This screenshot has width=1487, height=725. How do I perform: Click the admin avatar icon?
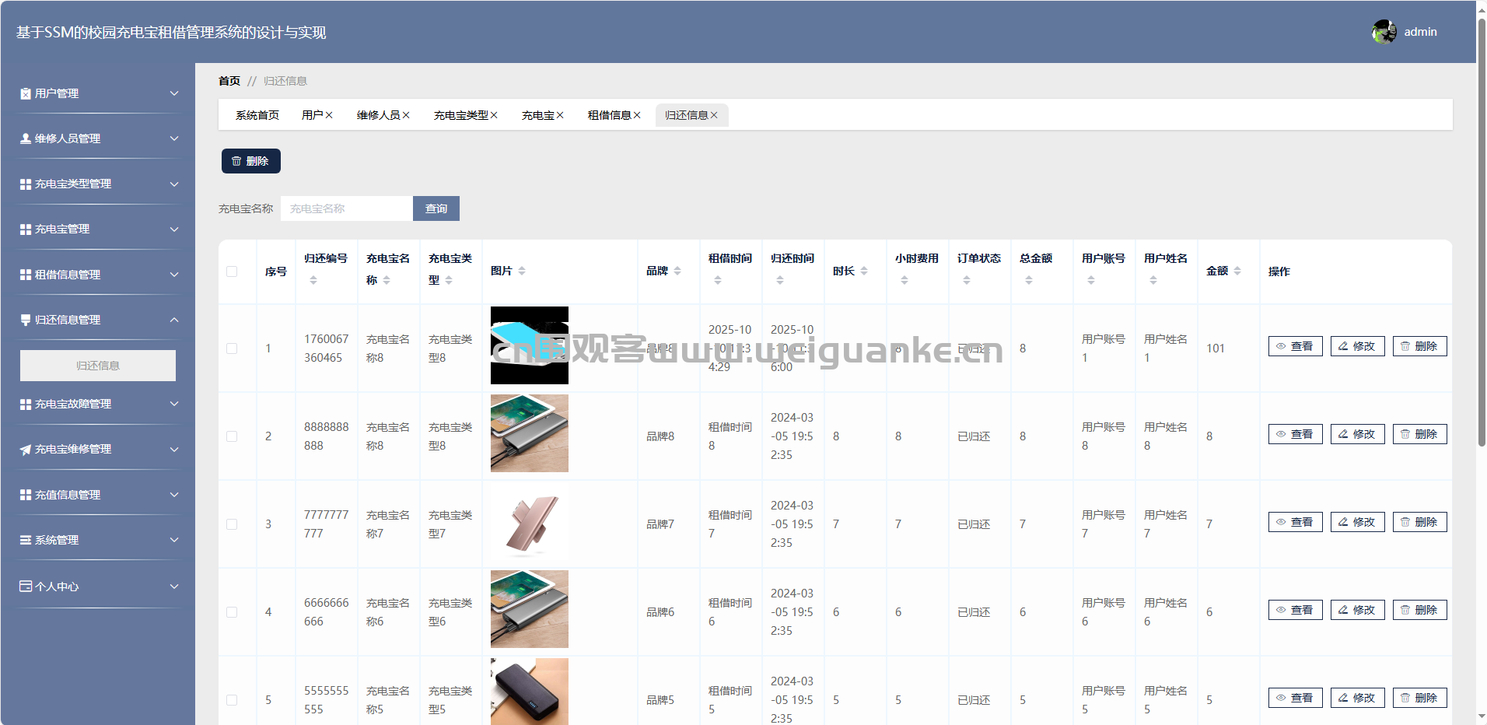click(x=1384, y=32)
